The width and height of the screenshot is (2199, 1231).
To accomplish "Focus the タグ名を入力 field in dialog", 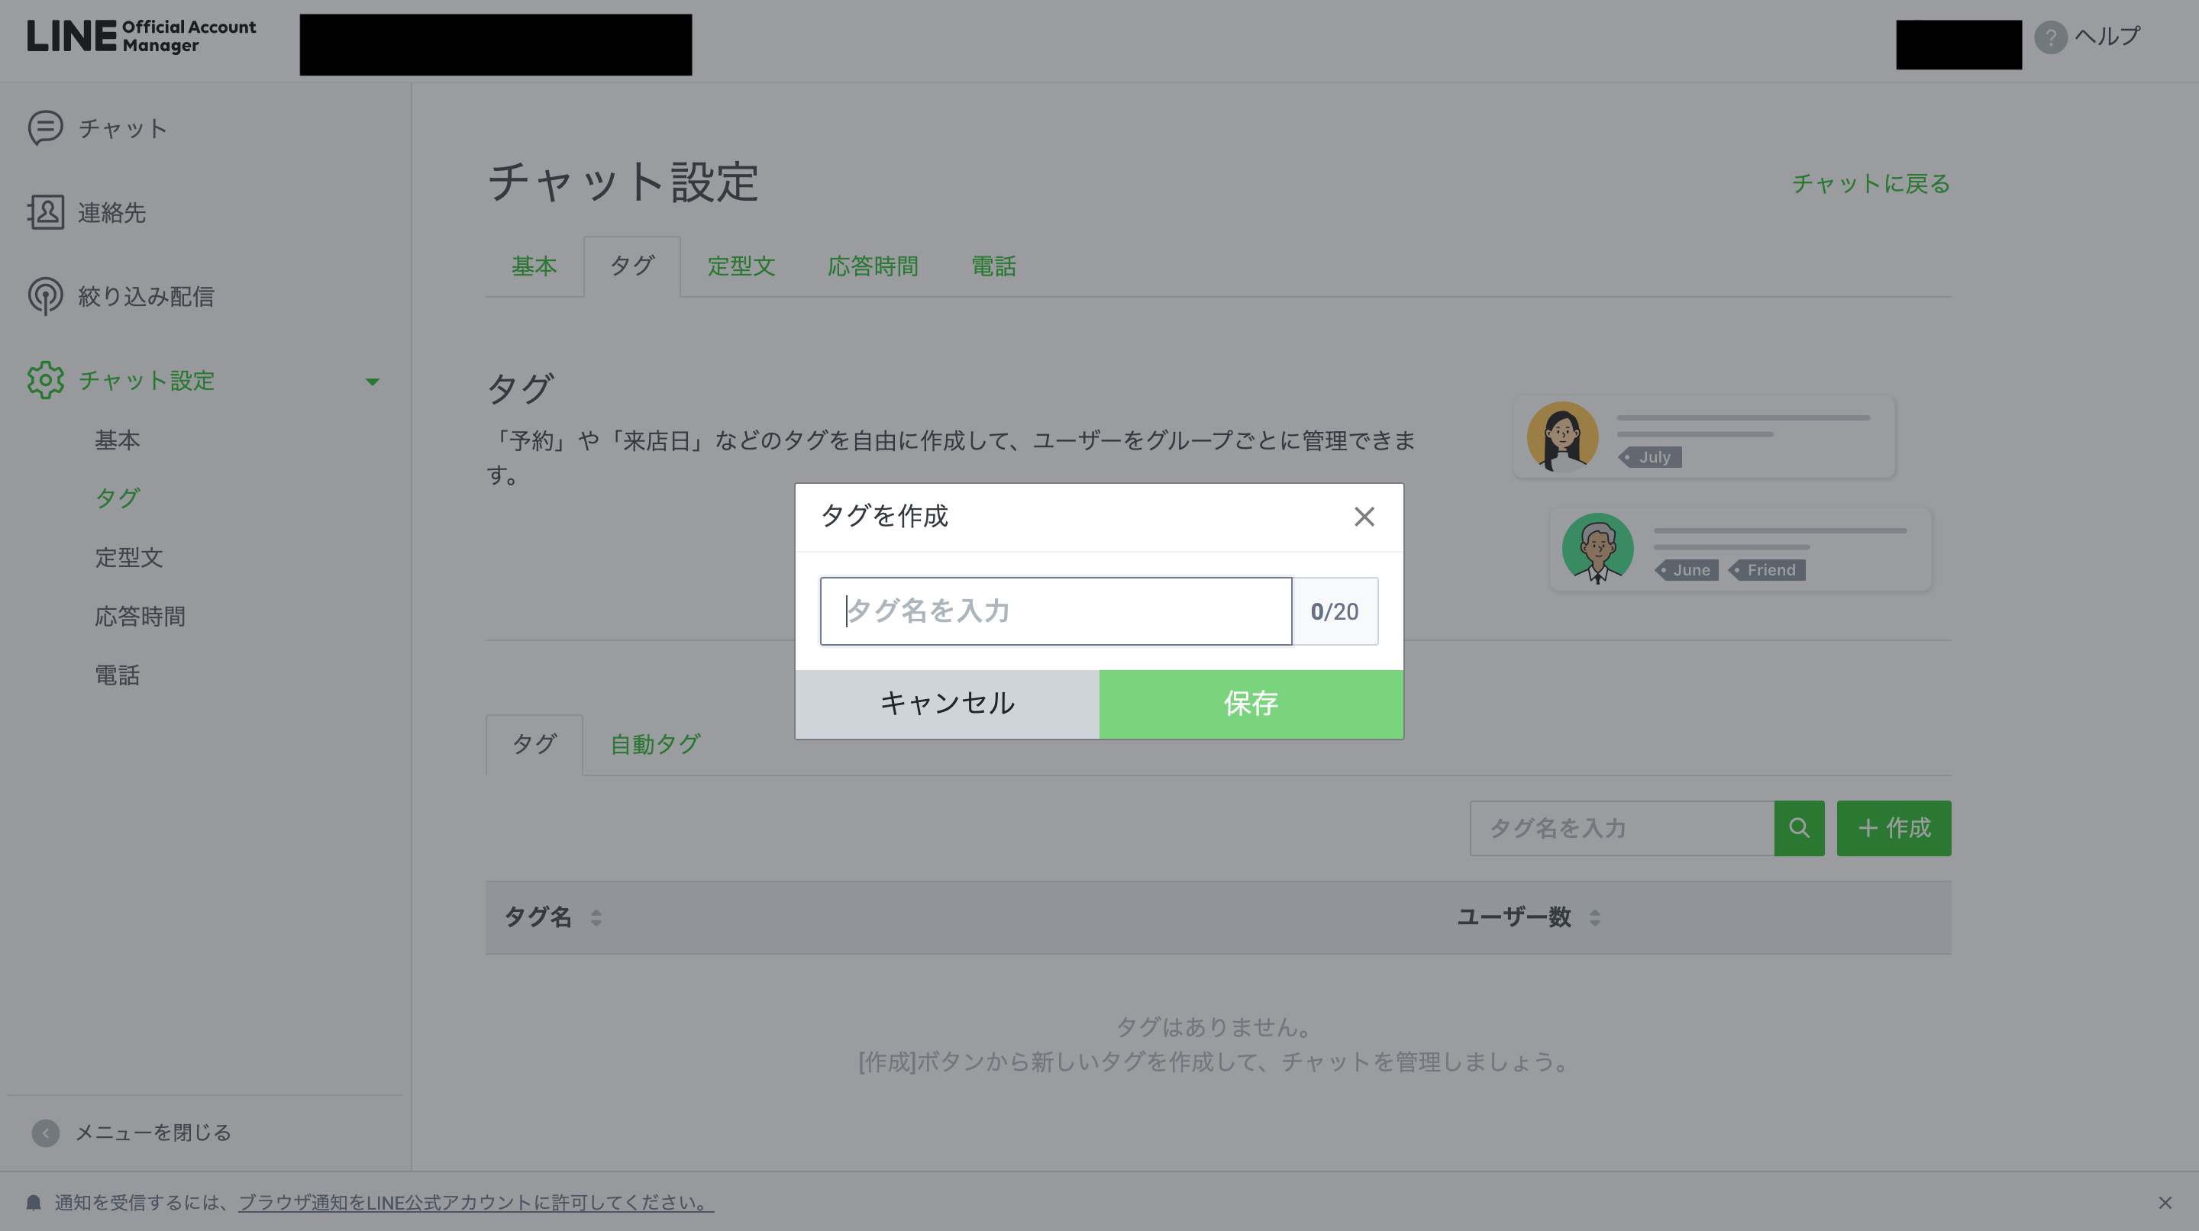I will tap(1055, 611).
